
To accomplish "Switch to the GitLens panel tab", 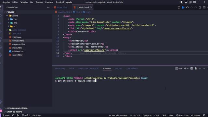I will [118, 69].
